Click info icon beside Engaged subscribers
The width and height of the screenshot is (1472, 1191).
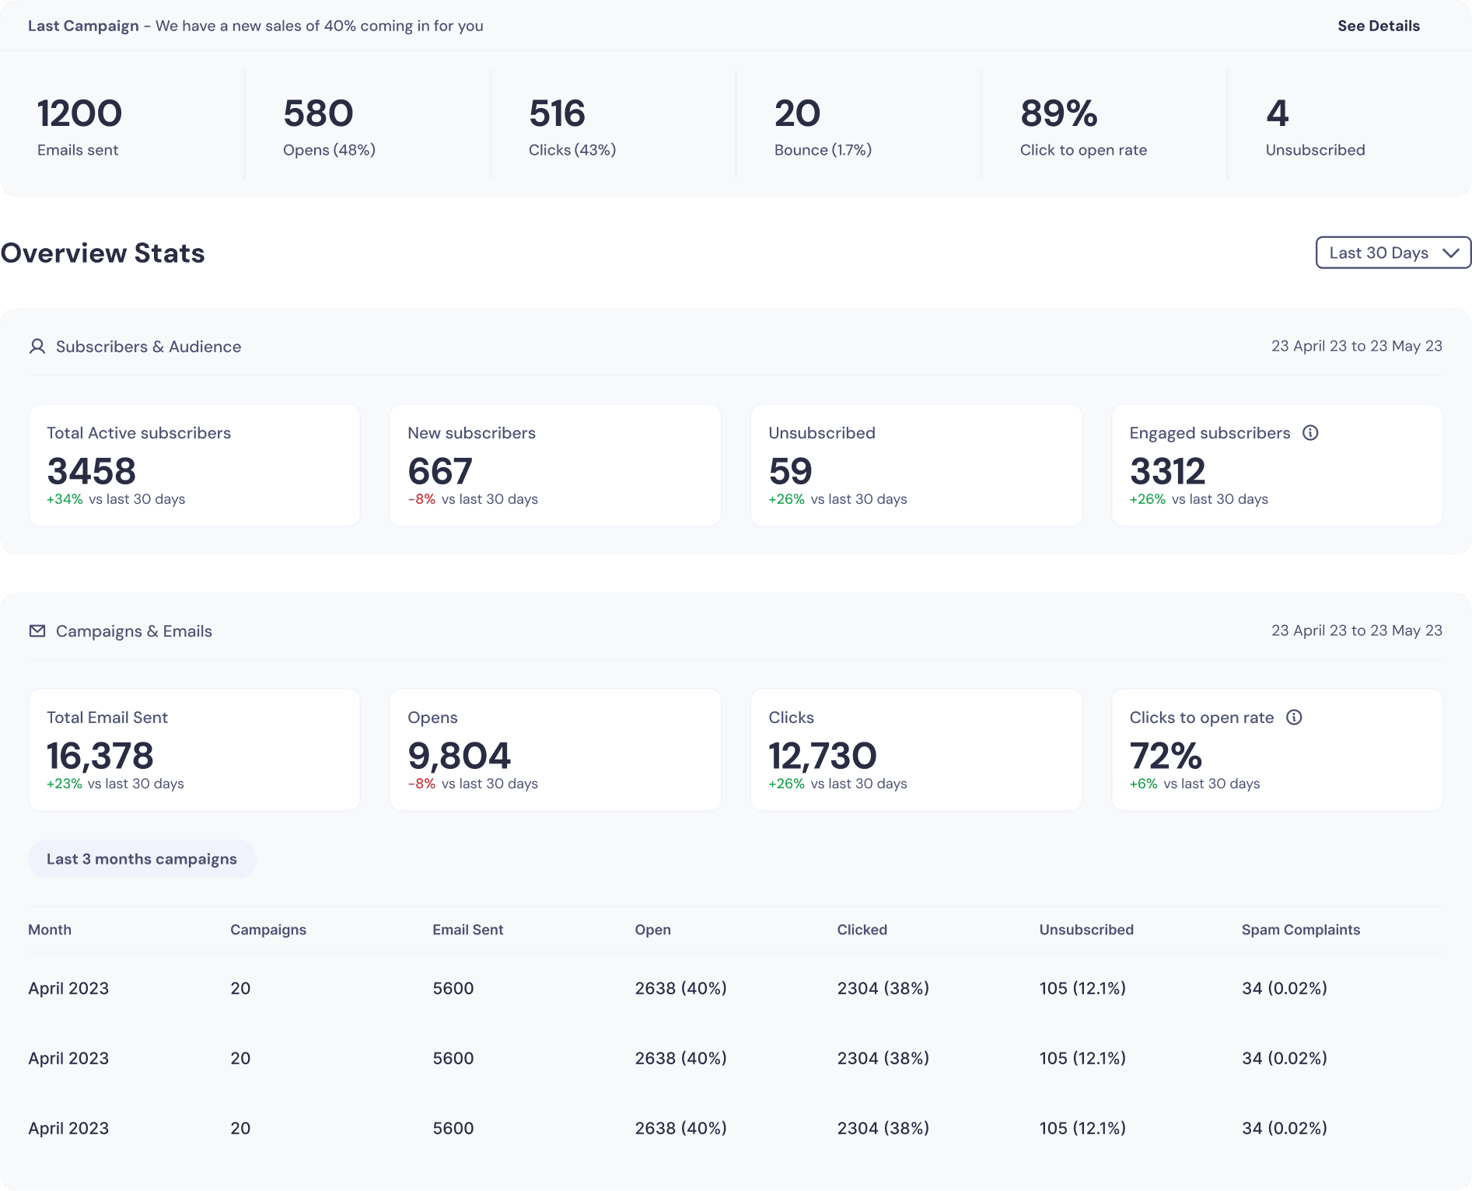(1310, 433)
